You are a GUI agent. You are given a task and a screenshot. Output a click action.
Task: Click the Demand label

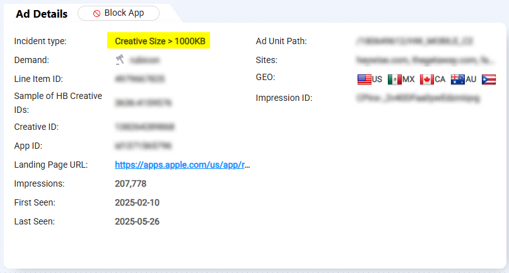32,60
